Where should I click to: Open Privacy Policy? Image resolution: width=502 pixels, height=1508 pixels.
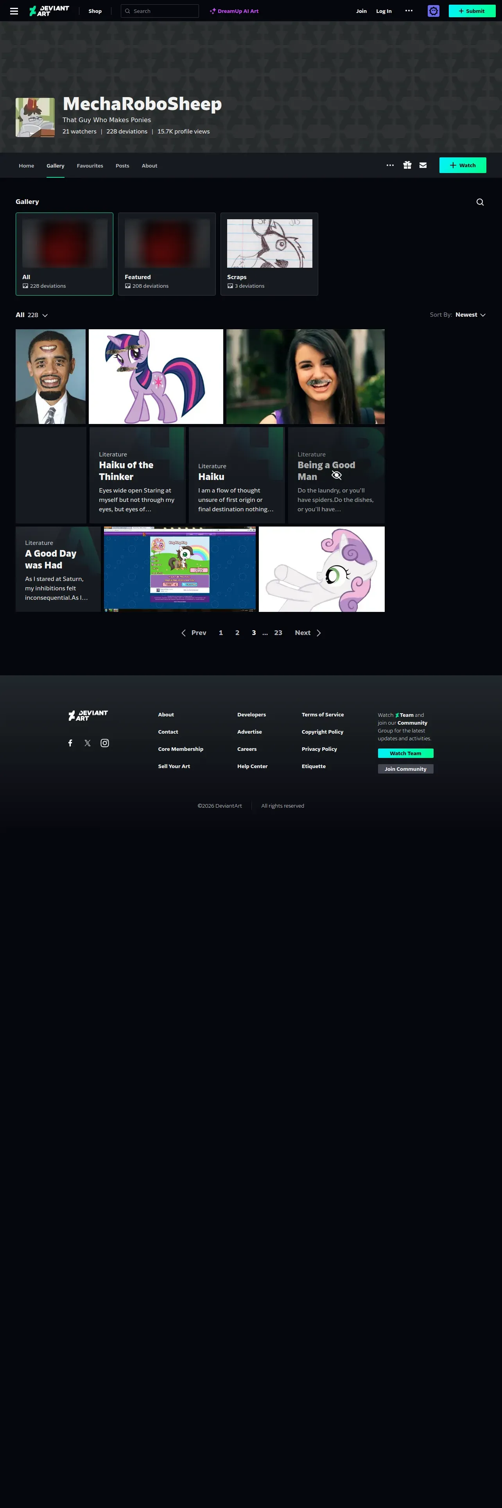[x=319, y=749]
